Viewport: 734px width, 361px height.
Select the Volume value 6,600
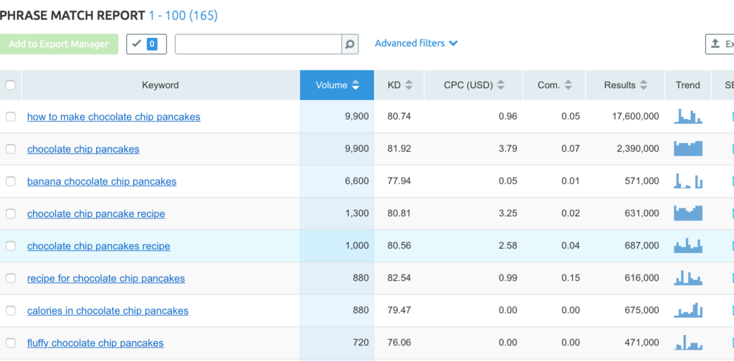(357, 181)
